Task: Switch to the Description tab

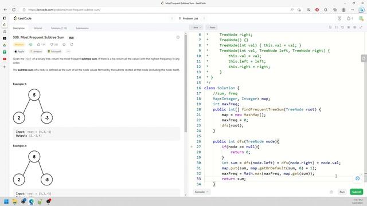Action: 19,28
